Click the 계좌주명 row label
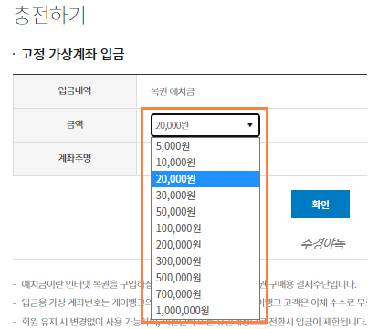The width and height of the screenshot is (368, 329). coord(75,158)
